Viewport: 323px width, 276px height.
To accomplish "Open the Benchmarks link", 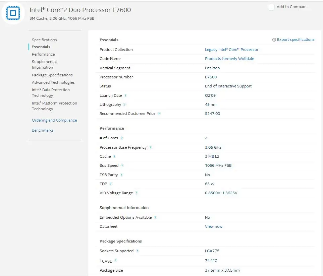I will (43, 130).
